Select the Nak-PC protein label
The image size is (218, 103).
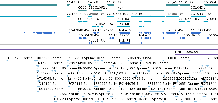point(145,35)
